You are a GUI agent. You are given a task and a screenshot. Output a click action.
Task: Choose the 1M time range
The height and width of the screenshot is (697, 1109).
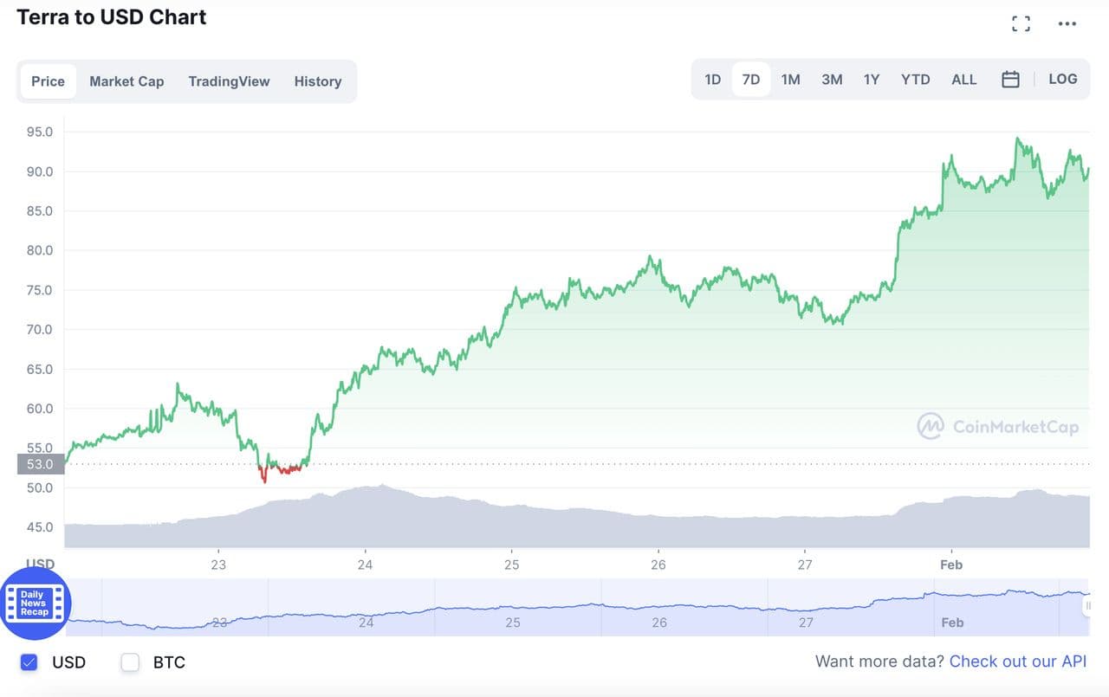pos(790,80)
